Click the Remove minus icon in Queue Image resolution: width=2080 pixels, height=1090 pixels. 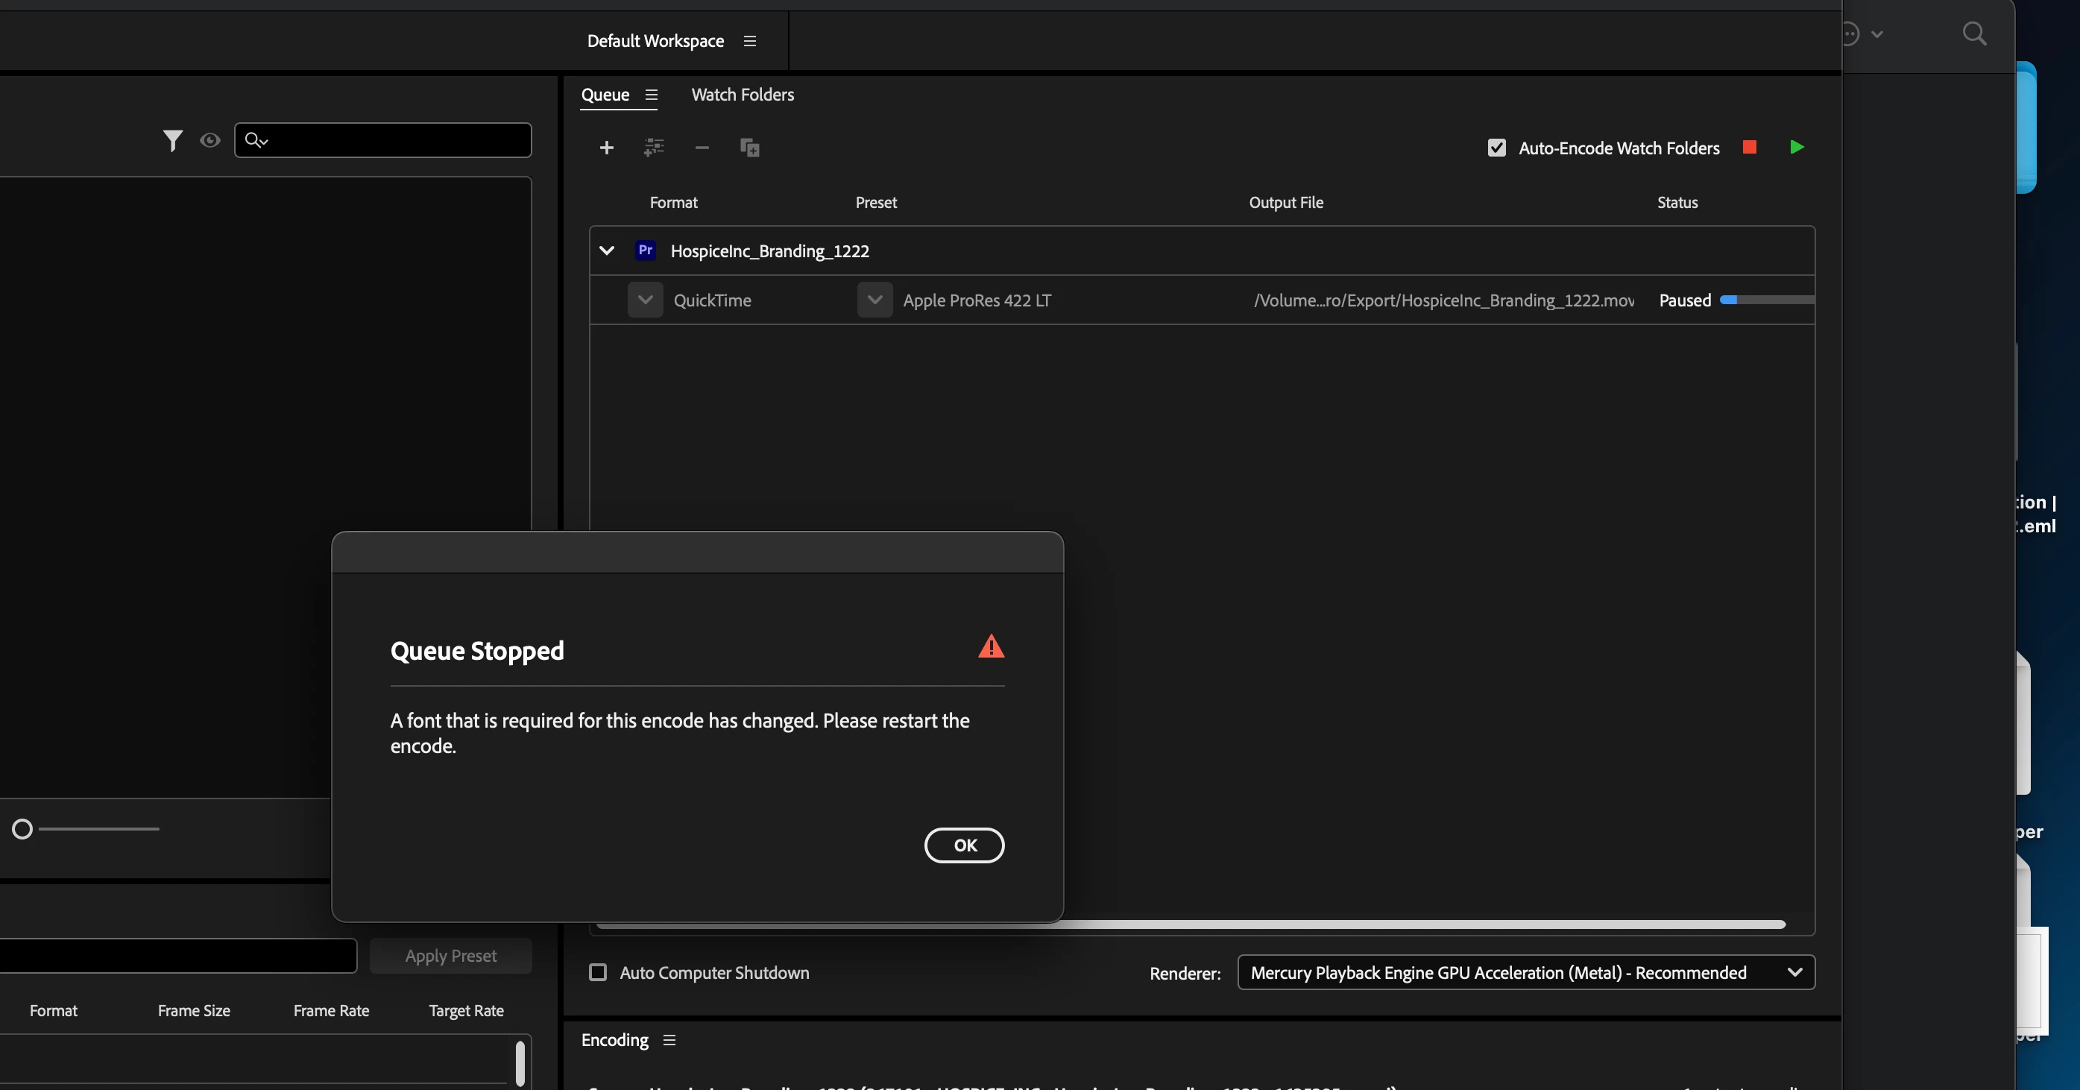tap(702, 148)
